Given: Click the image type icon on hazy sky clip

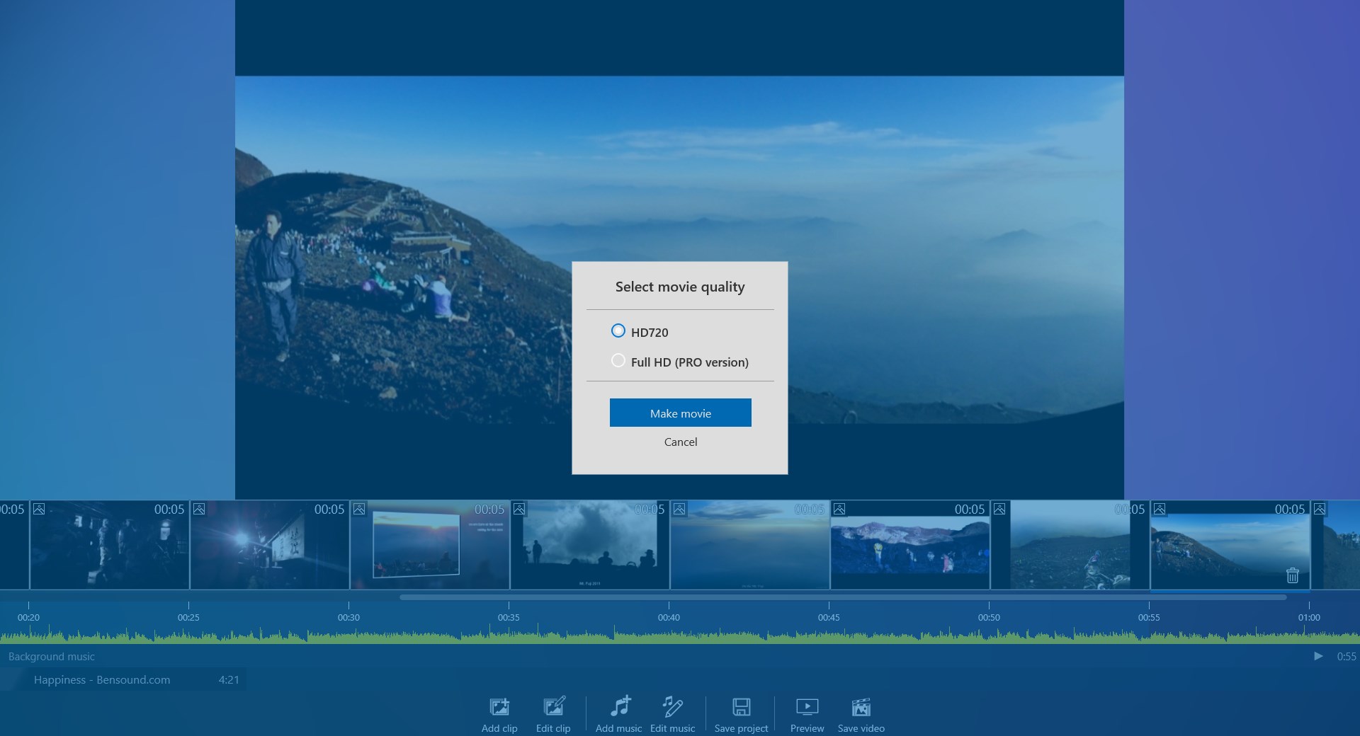Looking at the screenshot, I should 679,509.
